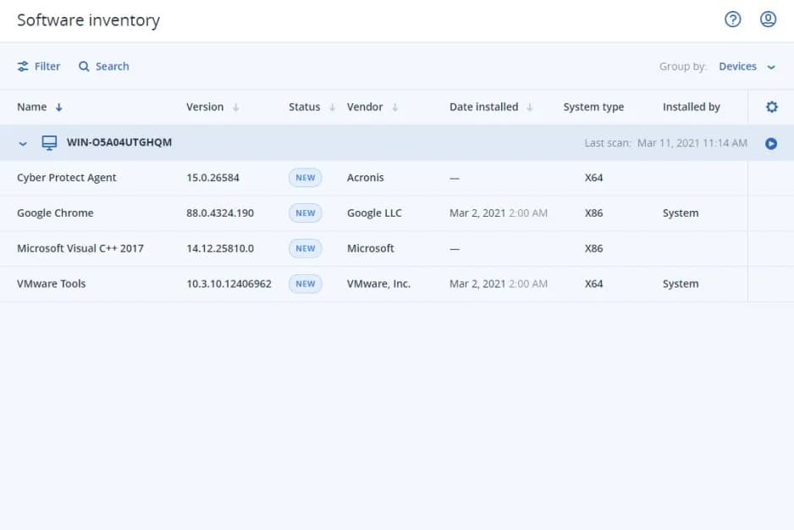Open the user account profile icon
This screenshot has width=794, height=530.
768,19
